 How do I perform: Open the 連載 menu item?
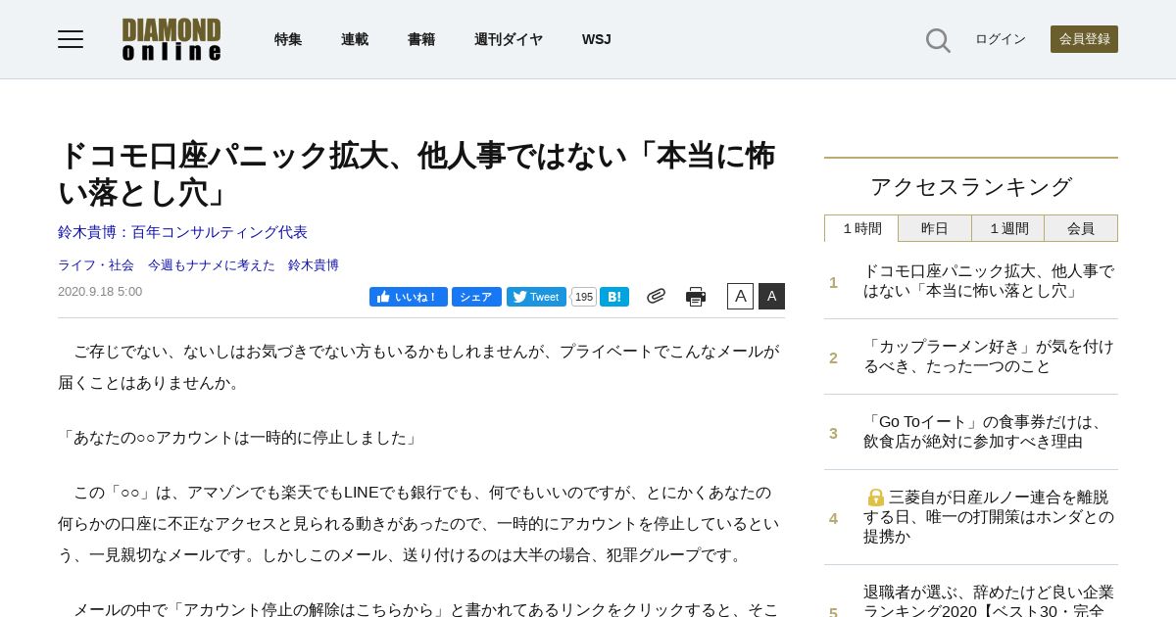pyautogui.click(x=355, y=39)
